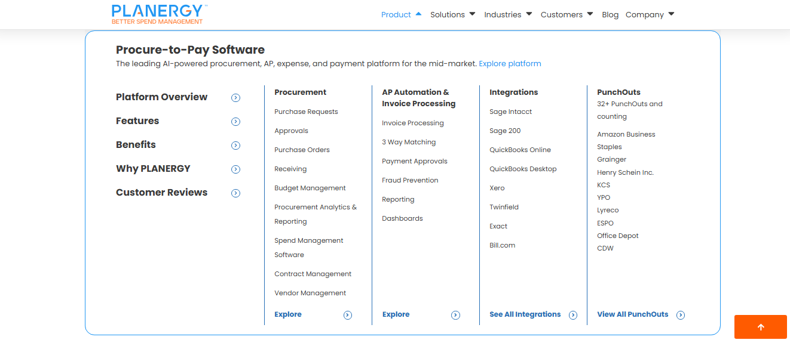Expand the Industries dropdown arrow
Image resolution: width=790 pixels, height=343 pixels.
tap(529, 14)
